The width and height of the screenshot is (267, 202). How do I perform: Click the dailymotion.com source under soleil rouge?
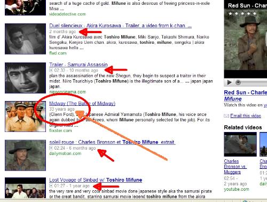pyautogui.click(x=65, y=153)
